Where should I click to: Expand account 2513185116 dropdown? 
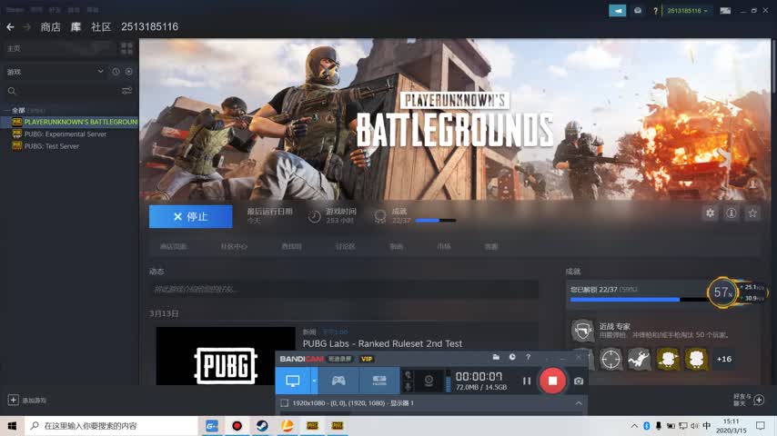(x=687, y=10)
